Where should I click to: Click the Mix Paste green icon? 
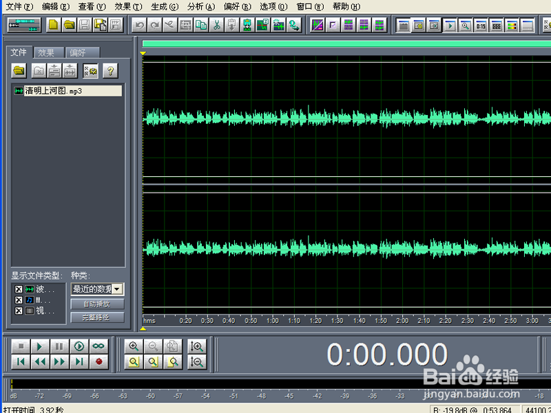pyautogui.click(x=247, y=25)
